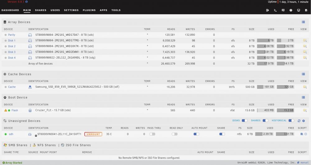This screenshot has width=311, height=165.
Task: Open Unassigned Devices settings gear
Action: pyautogui.click(x=304, y=121)
